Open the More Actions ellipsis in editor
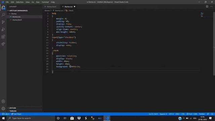The image size is (215, 121). (212, 6)
